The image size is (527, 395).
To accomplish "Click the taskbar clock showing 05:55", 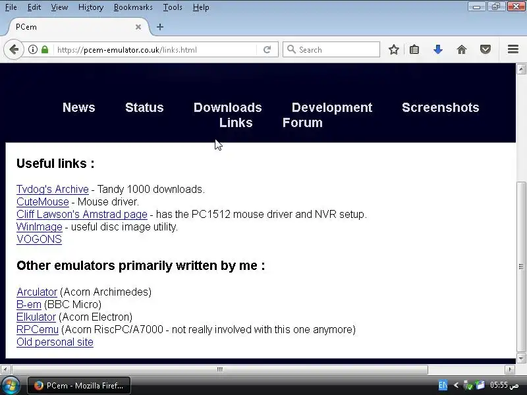I will (x=504, y=385).
